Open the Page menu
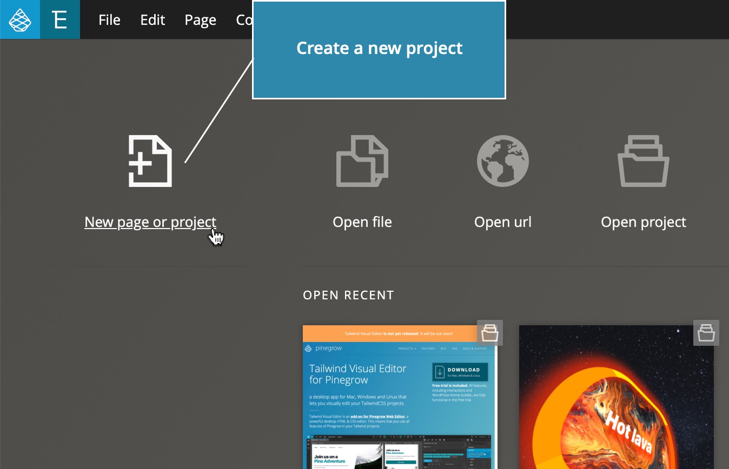This screenshot has height=469, width=729. (x=200, y=20)
